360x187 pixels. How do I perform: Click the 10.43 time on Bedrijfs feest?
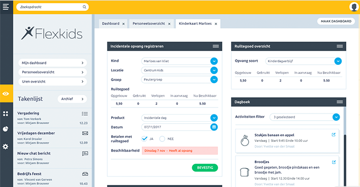click(83, 183)
